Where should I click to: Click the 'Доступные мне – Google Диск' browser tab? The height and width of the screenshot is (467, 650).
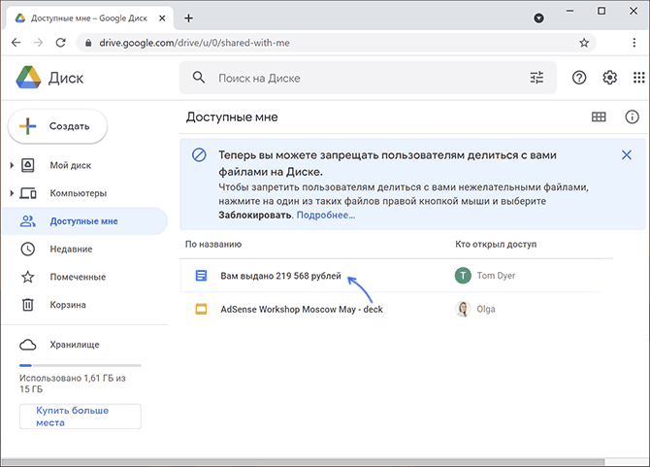tap(89, 18)
